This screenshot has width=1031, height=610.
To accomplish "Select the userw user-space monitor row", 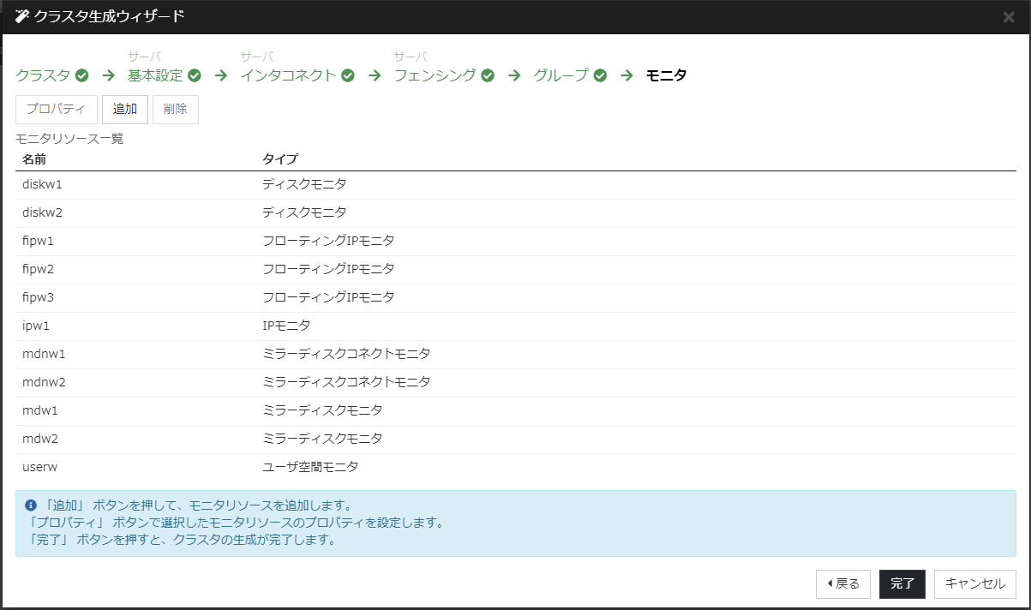I will tap(171, 467).
